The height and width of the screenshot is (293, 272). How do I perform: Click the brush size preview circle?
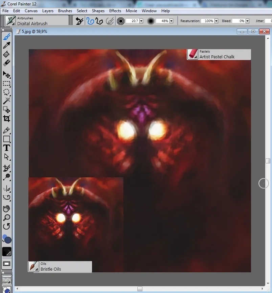pos(121,21)
